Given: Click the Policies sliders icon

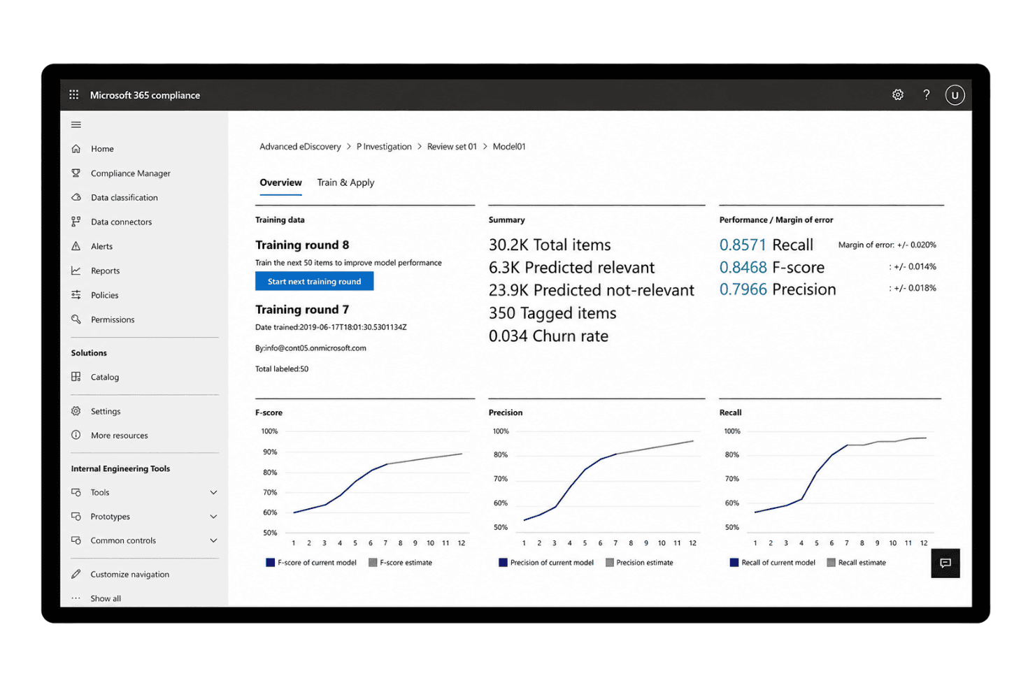Looking at the screenshot, I should tap(76, 295).
